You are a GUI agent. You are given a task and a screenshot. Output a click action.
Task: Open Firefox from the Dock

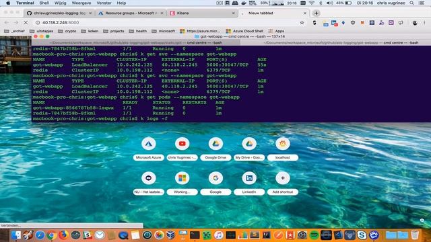[x=63, y=235]
